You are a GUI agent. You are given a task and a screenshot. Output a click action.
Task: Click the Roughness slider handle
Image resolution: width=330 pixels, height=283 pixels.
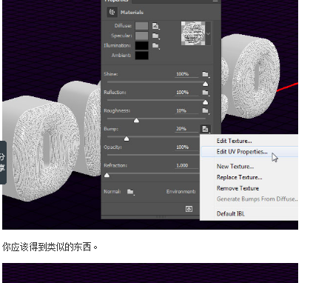(136, 121)
